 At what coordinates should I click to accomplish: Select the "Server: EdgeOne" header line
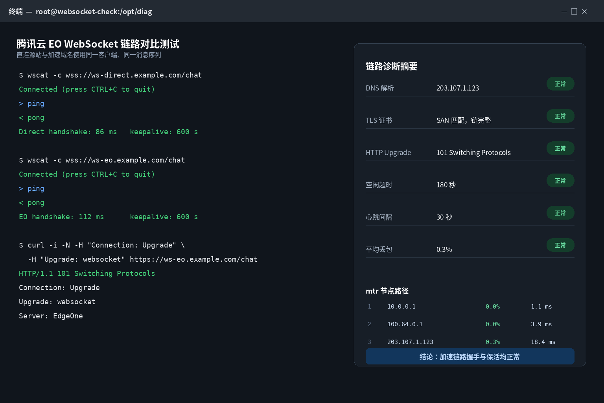coord(51,316)
